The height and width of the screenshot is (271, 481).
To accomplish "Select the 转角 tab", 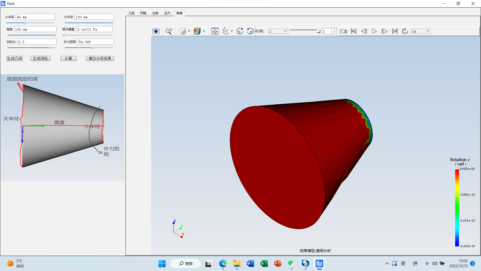I will click(x=179, y=13).
